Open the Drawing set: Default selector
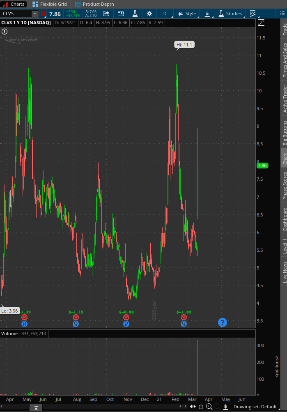Viewport: 287px width, 412px height. pyautogui.click(x=255, y=407)
